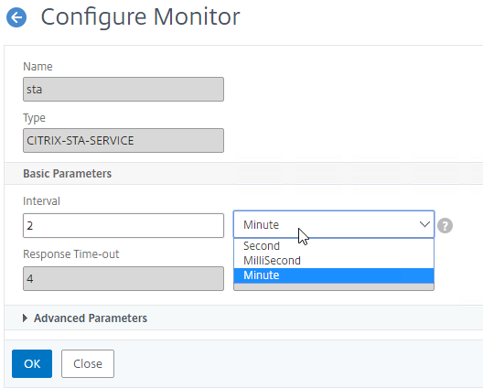Confirm the monitor settings with OK
Image resolution: width=483 pixels, height=388 pixels.
[32, 363]
